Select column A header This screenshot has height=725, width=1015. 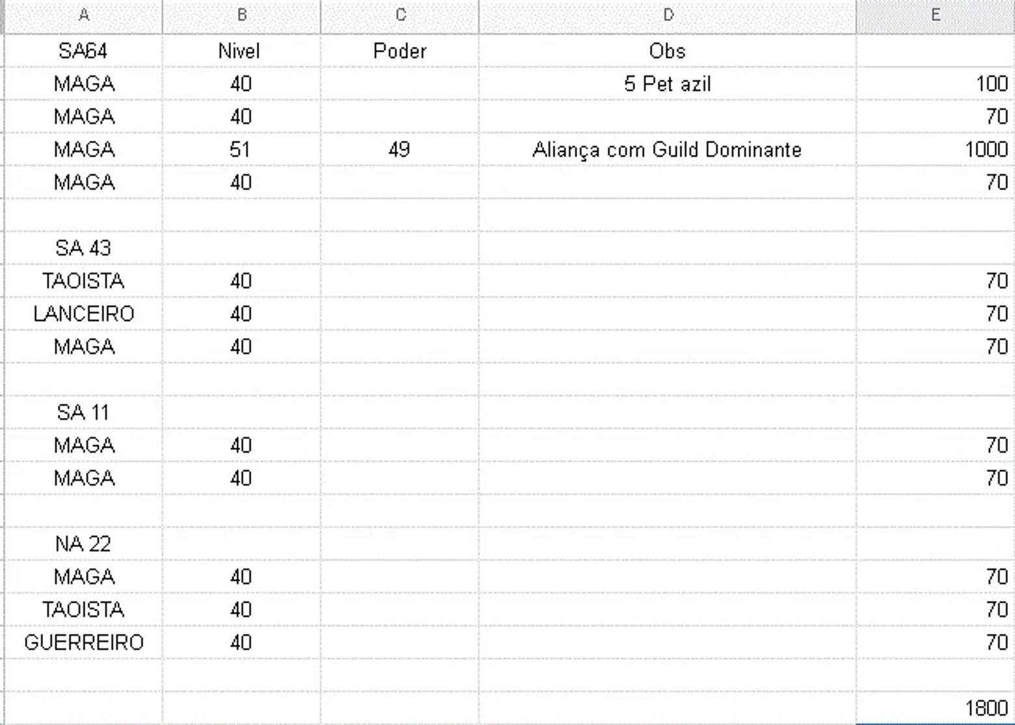tap(83, 16)
